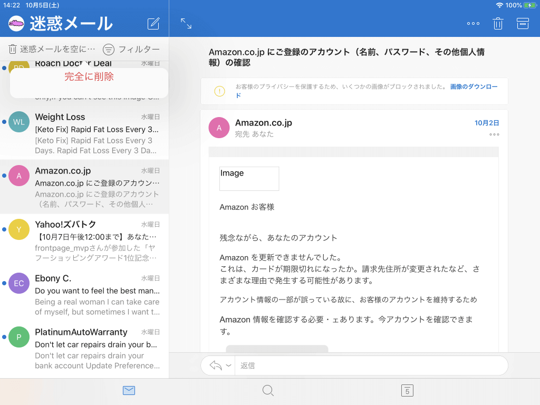Open the Yahoo!ズバトク email
This screenshot has width=540, height=405.
pos(84,240)
